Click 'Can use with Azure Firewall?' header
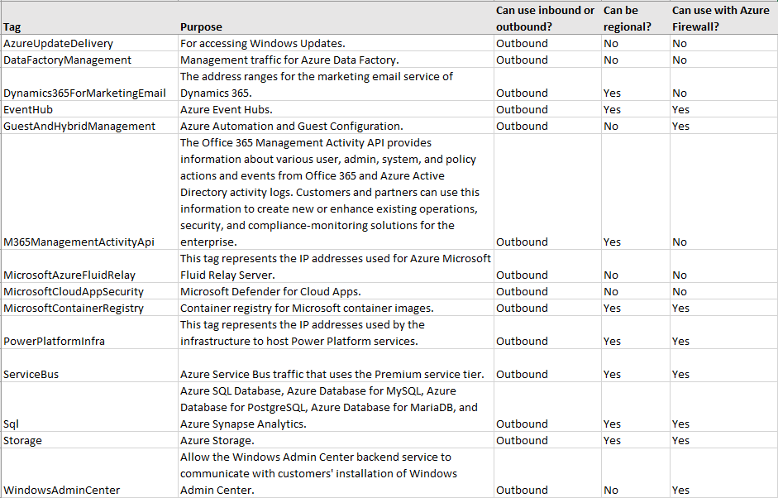The height and width of the screenshot is (498, 778). pos(722,18)
